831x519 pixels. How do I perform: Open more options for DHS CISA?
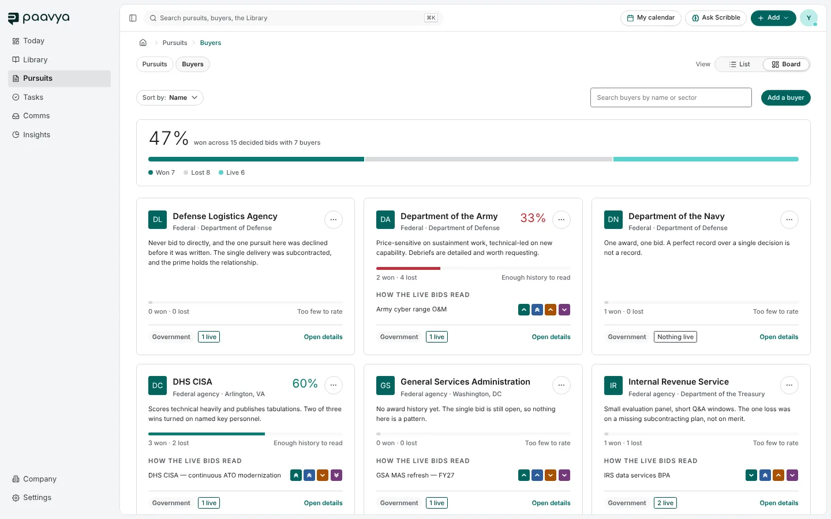(x=334, y=385)
